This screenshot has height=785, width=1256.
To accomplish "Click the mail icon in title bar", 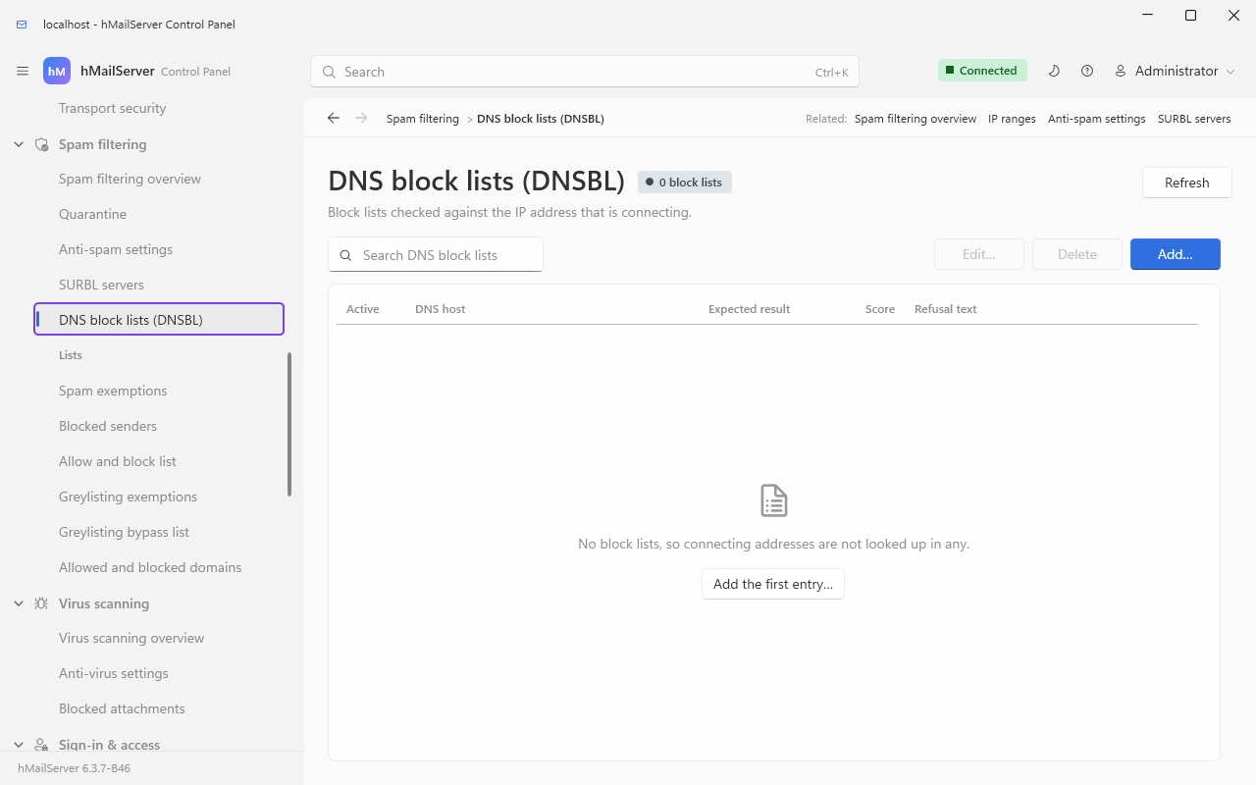I will 22,25.
